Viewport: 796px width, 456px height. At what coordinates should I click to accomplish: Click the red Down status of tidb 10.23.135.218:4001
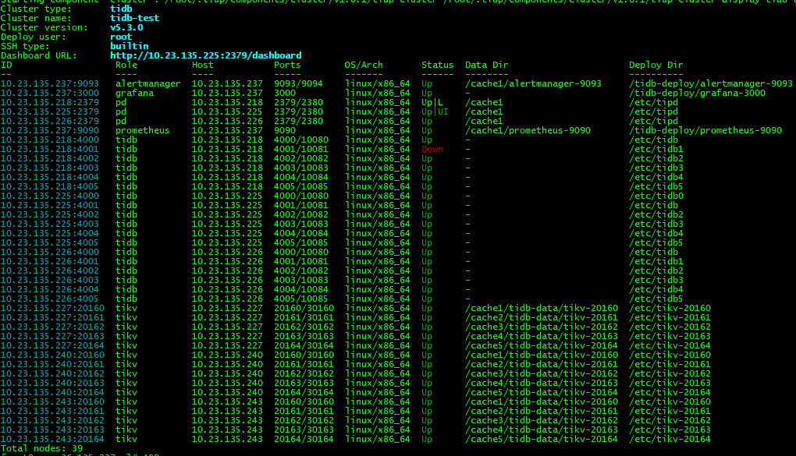click(432, 149)
